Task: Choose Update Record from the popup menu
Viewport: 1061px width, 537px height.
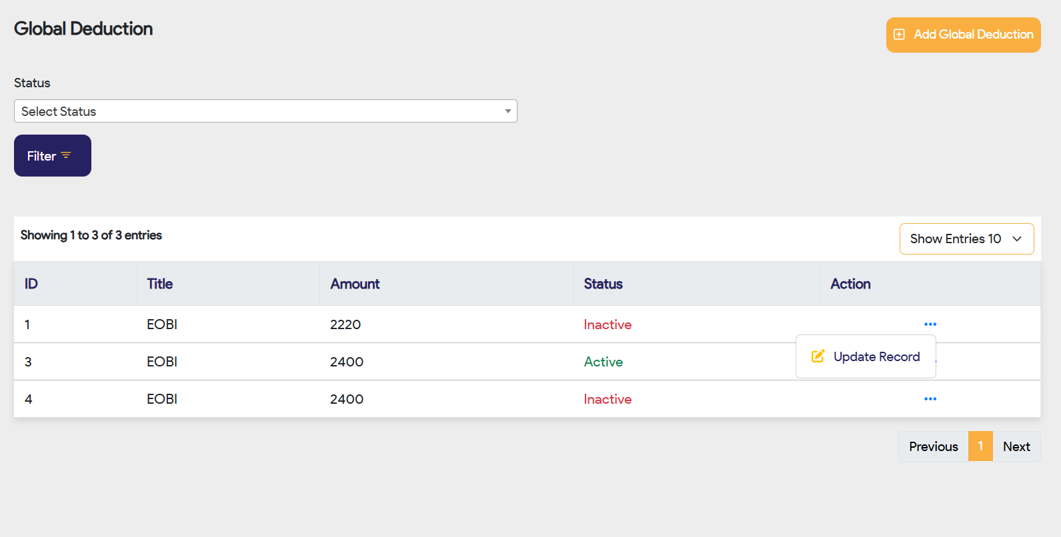Action: point(876,356)
